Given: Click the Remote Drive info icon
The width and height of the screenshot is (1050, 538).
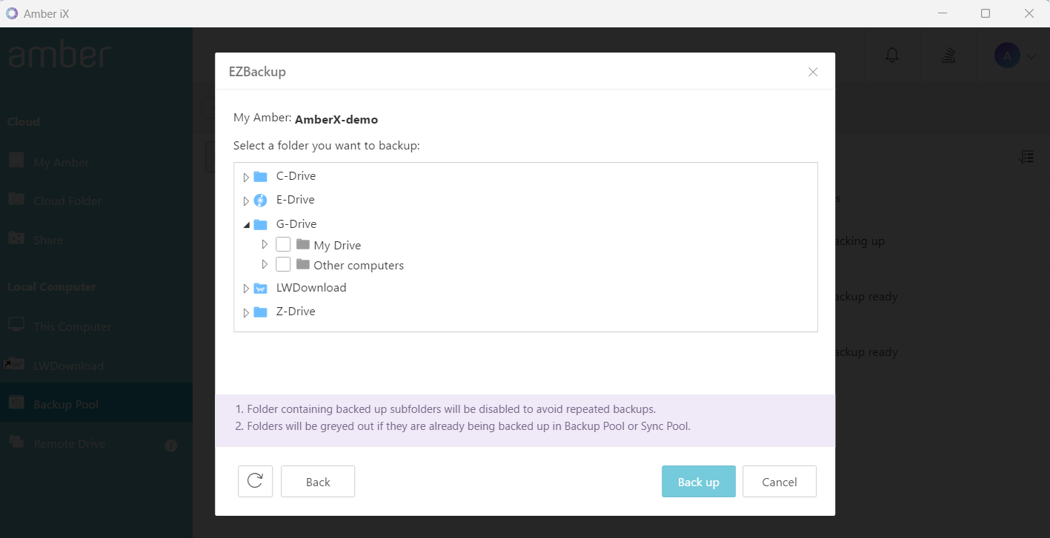Looking at the screenshot, I should pyautogui.click(x=171, y=445).
